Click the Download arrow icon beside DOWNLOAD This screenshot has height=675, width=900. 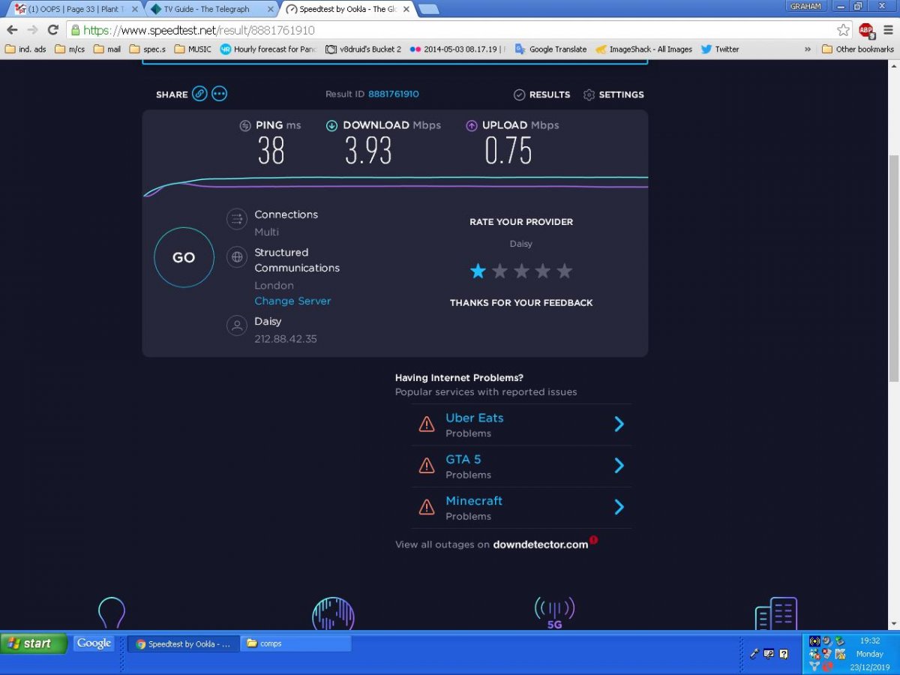coord(331,125)
